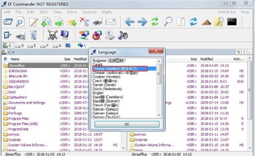This screenshot has height=156, width=255.
Task: Click Switch list in the menu bar
Action: tap(227, 12)
